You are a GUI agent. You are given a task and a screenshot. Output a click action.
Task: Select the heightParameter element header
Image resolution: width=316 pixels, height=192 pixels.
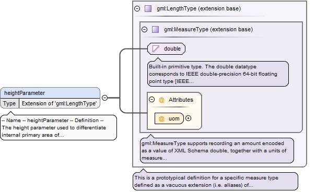(x=50, y=93)
